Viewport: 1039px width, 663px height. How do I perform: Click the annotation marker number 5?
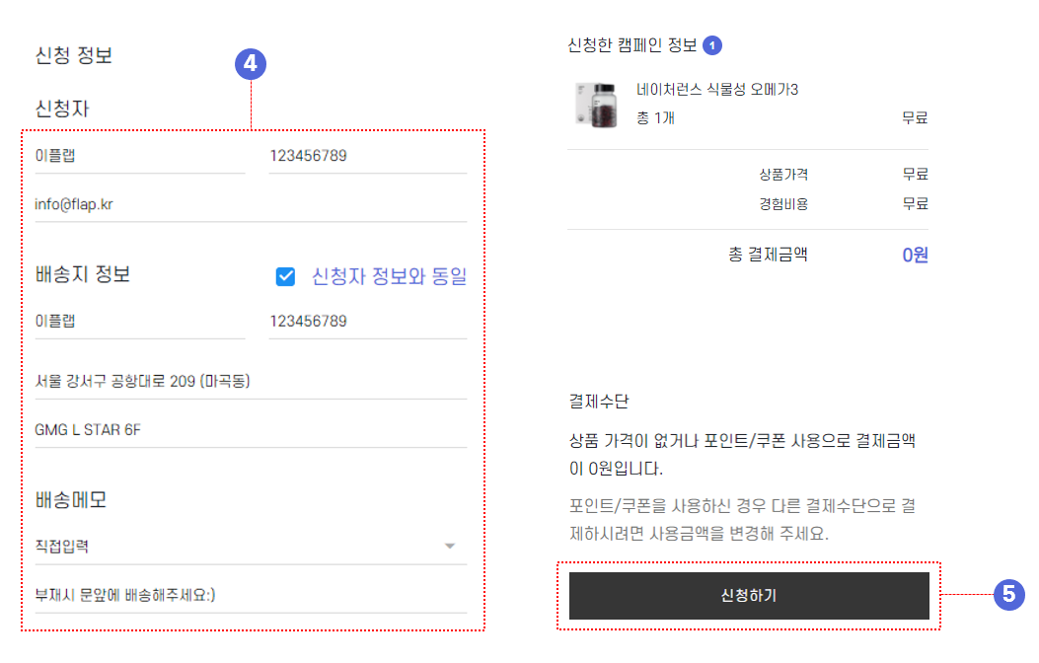(x=1008, y=594)
